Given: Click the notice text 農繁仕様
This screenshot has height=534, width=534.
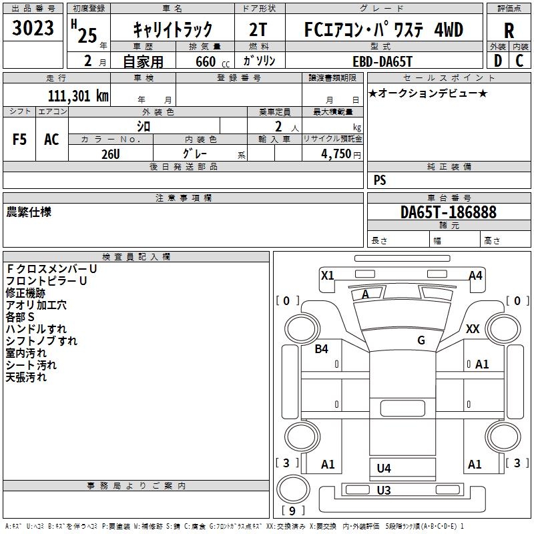Looking at the screenshot, I should (29, 212).
